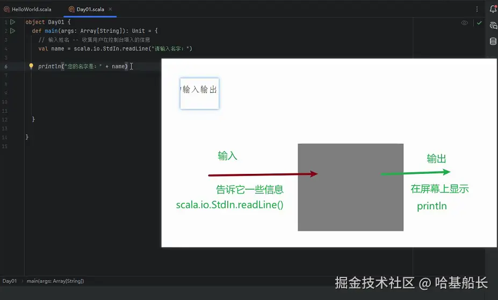The image size is (498, 300).
Task: Close the Day01.scala tab
Action: [110, 9]
